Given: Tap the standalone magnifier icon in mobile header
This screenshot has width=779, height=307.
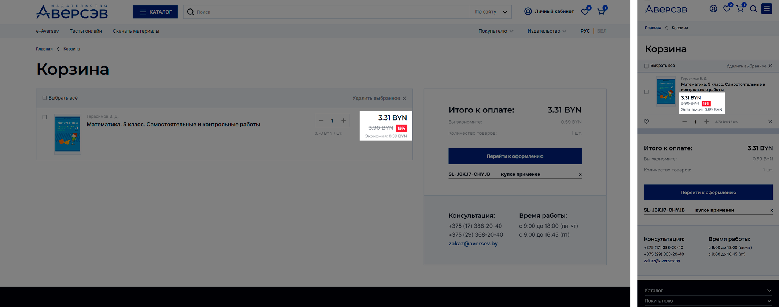Looking at the screenshot, I should point(753,9).
